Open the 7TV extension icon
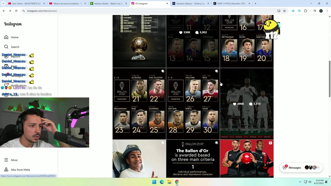The width and height of the screenshot is (331, 186). click(x=299, y=11)
